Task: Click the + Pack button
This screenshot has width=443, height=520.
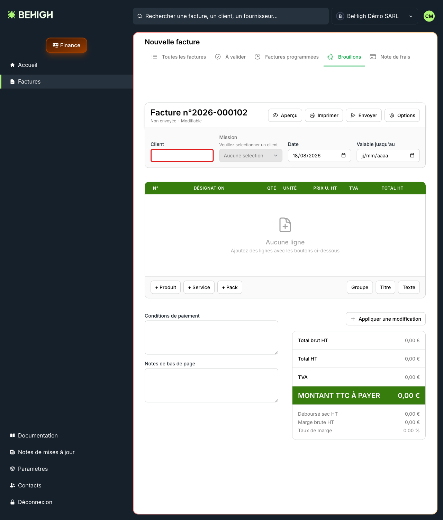Action: tap(230, 287)
